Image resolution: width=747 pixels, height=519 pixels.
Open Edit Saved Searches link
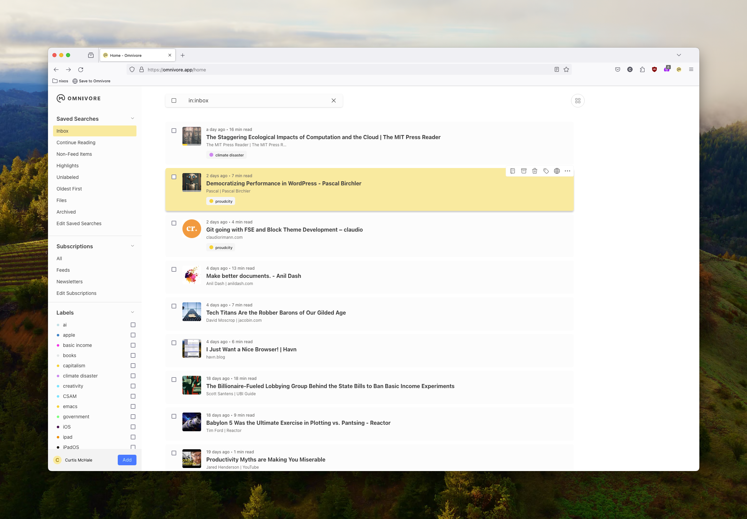79,223
